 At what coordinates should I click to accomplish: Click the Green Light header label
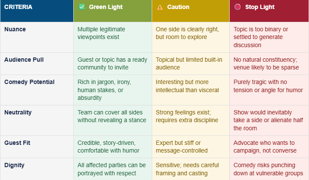[105, 7]
